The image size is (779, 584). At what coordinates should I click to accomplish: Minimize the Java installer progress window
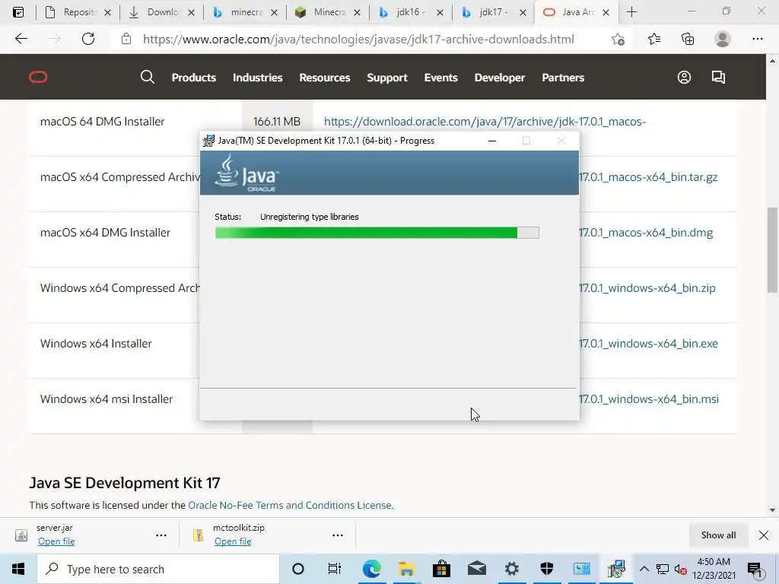click(x=492, y=141)
